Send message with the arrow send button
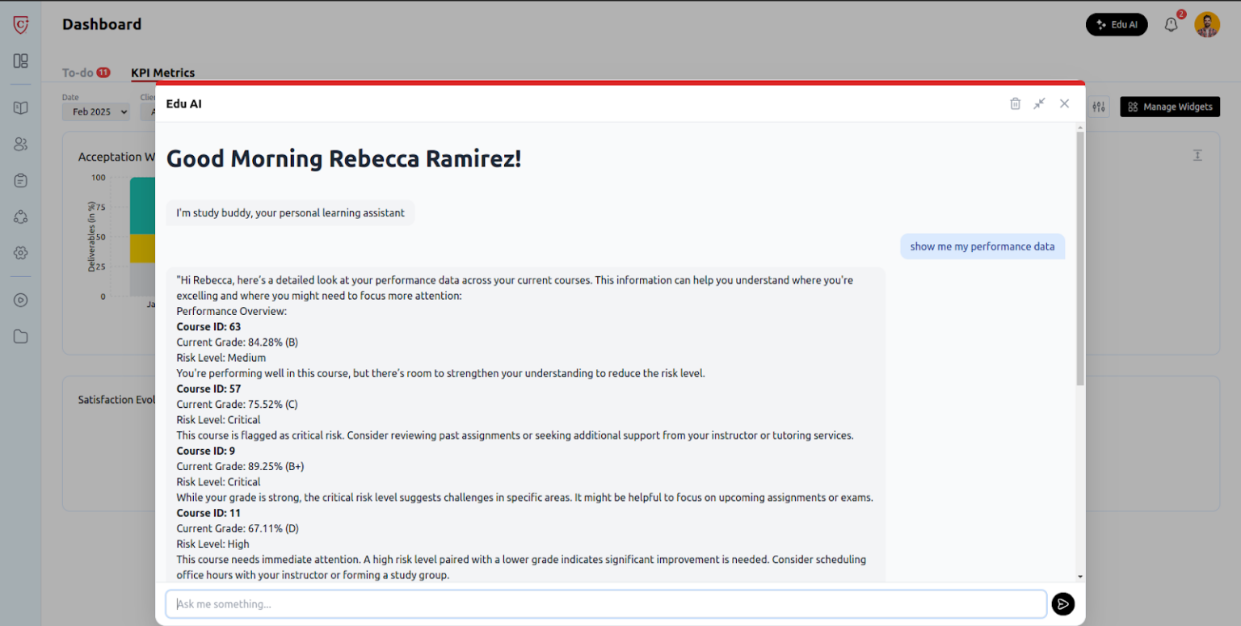 point(1062,604)
